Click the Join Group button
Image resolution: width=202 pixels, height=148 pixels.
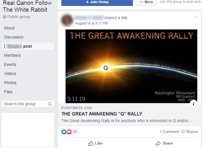click(97, 2)
